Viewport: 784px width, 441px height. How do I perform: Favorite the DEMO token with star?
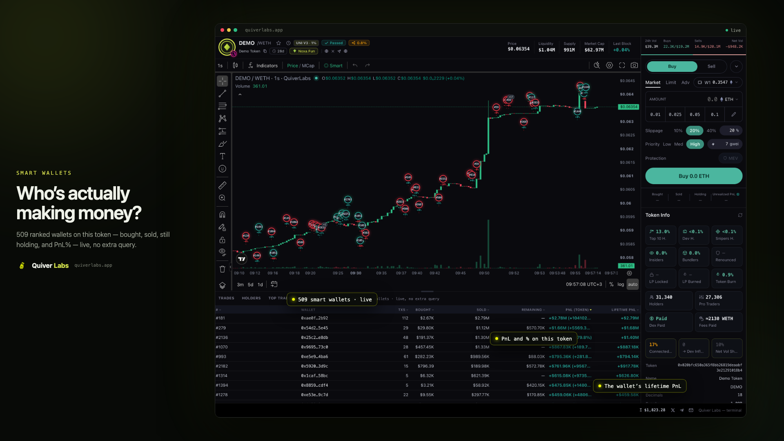278,43
